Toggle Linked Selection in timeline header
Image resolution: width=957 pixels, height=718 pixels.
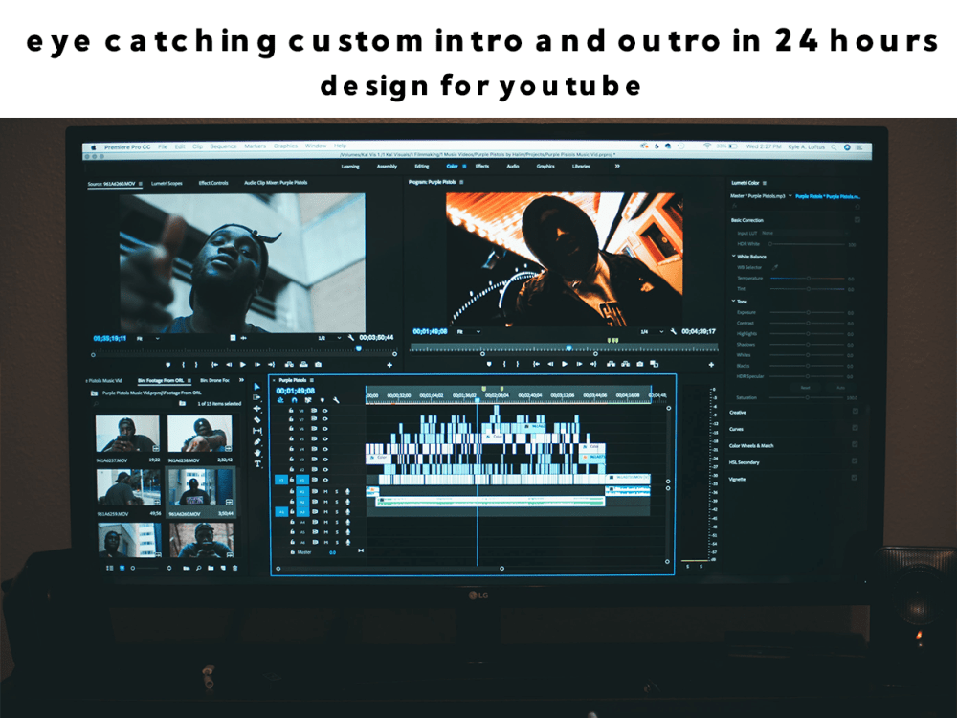click(x=308, y=400)
